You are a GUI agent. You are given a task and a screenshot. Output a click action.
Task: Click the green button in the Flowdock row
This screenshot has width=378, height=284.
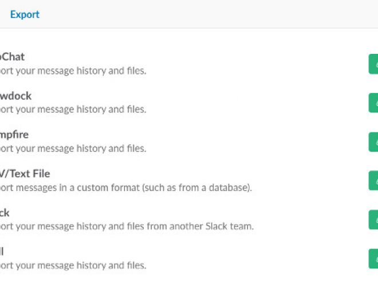coord(373,103)
